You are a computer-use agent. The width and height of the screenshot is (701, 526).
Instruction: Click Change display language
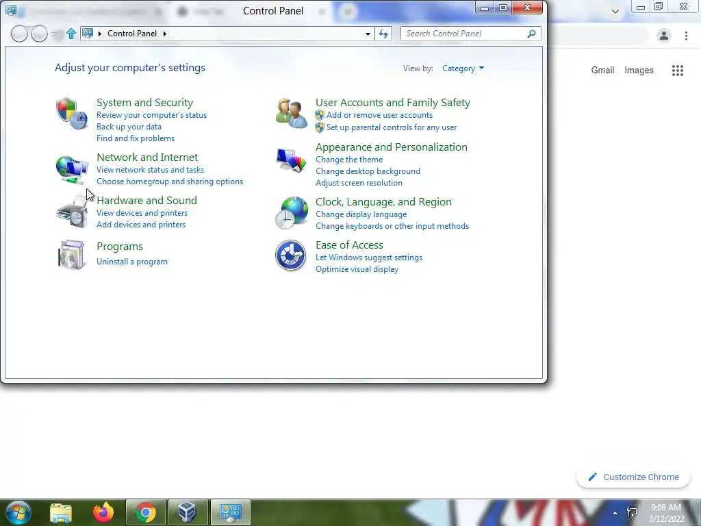coord(361,214)
